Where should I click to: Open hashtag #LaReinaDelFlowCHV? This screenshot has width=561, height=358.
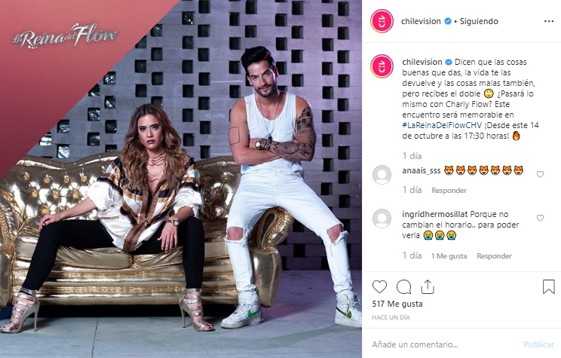click(x=442, y=126)
